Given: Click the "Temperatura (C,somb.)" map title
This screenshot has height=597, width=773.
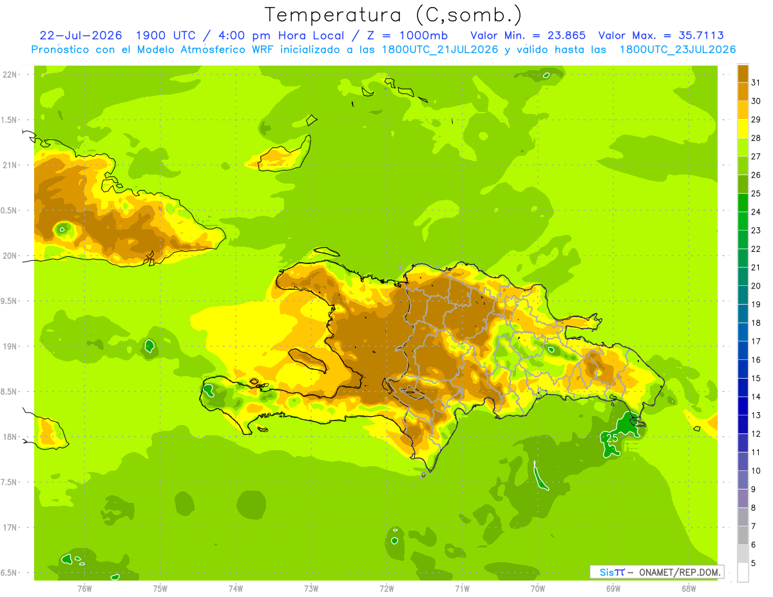Looking at the screenshot, I should click(x=393, y=15).
